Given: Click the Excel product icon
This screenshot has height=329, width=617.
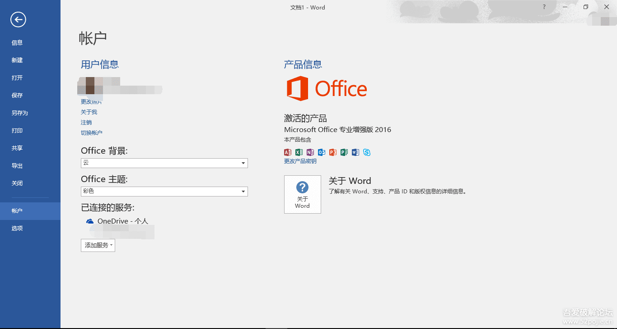Looking at the screenshot, I should 299,152.
